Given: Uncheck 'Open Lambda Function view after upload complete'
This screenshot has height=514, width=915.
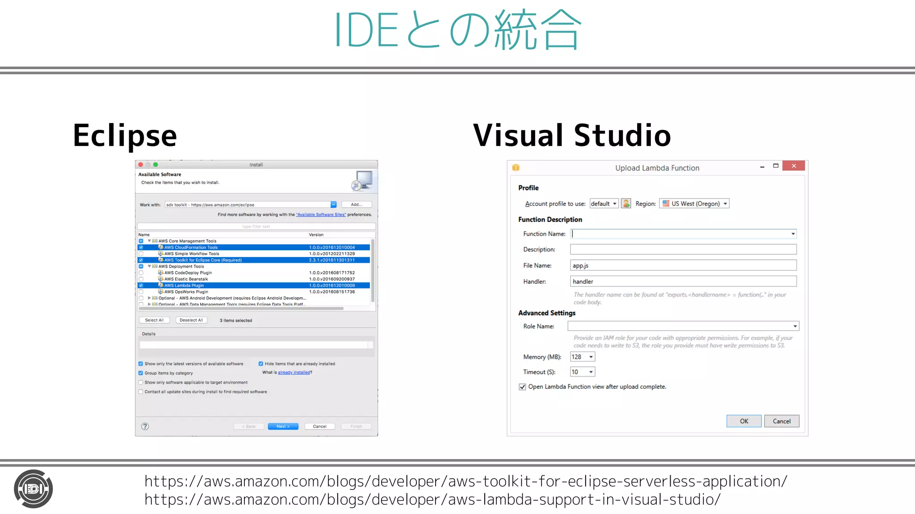Looking at the screenshot, I should (522, 387).
